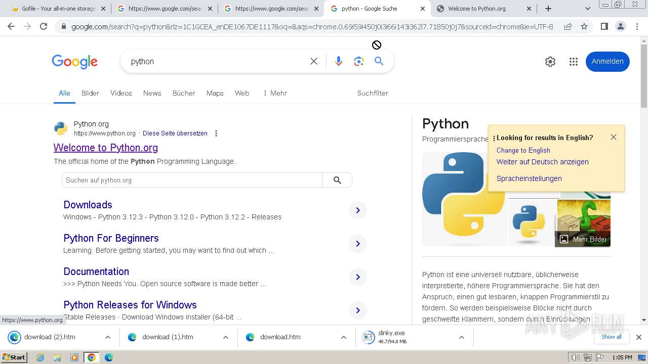
Task: Switch to Bücher results tab
Action: coord(184,93)
